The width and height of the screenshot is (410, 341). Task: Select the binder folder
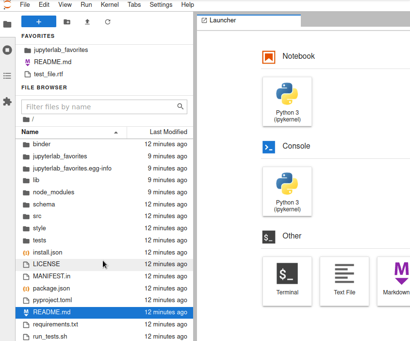(x=104, y=144)
